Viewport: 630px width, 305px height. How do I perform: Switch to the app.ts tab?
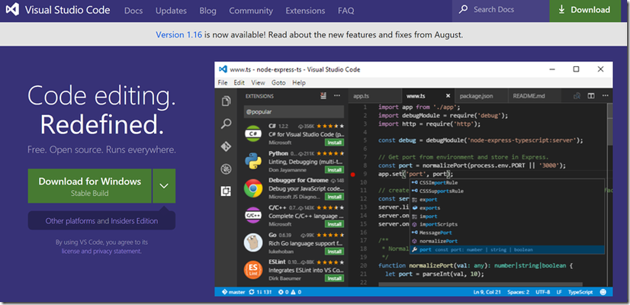pos(374,96)
